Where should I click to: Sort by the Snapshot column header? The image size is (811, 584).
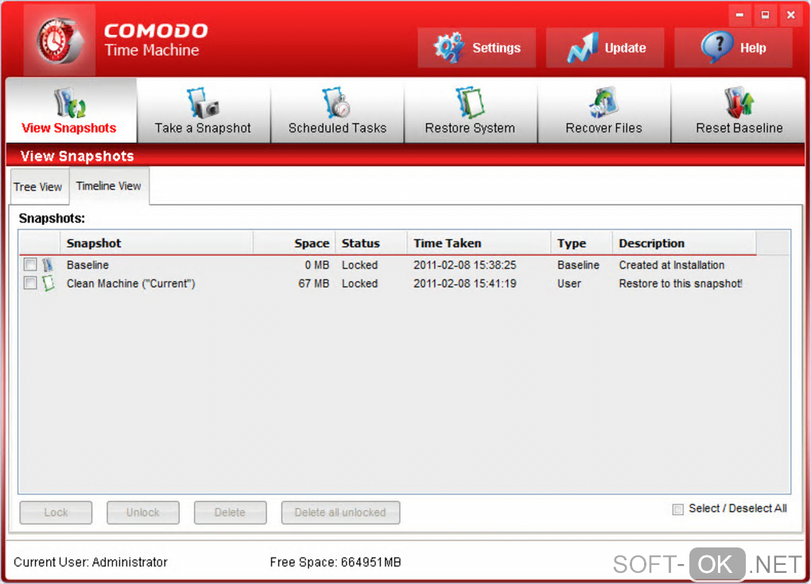click(x=156, y=243)
